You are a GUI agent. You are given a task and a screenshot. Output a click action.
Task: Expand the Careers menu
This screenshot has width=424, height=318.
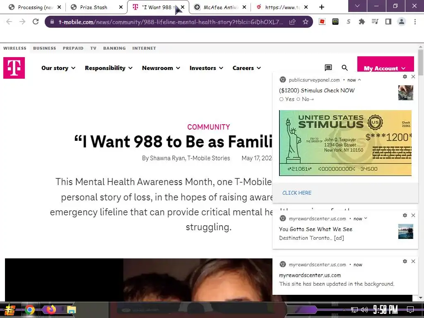coord(247,68)
